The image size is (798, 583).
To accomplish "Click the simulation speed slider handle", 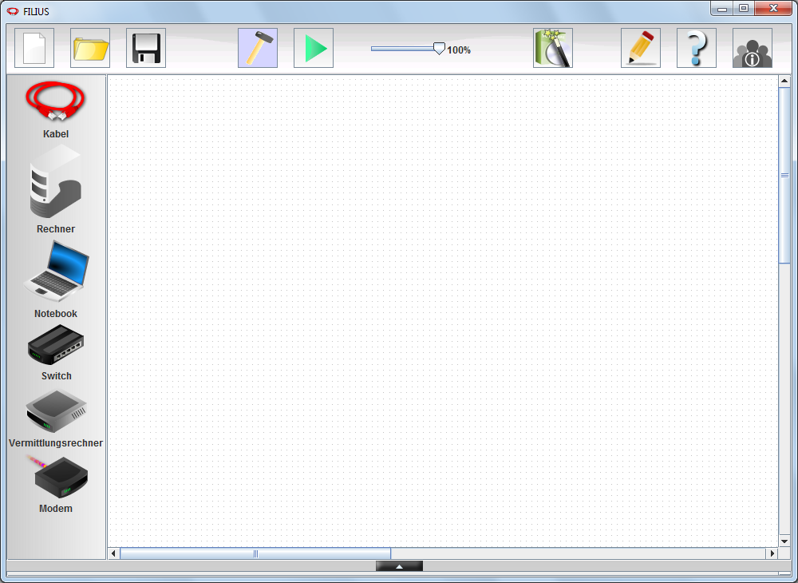I will [439, 49].
